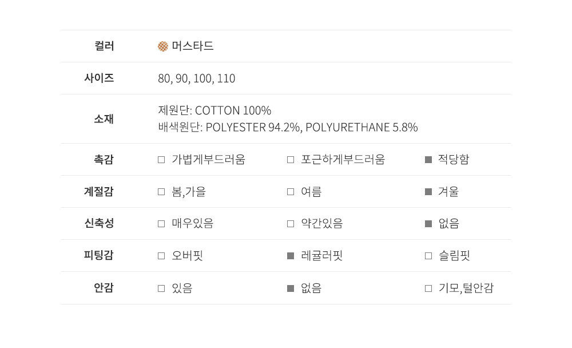
Task: Check the 가볍게부드러움 checkbox
Action: [161, 160]
